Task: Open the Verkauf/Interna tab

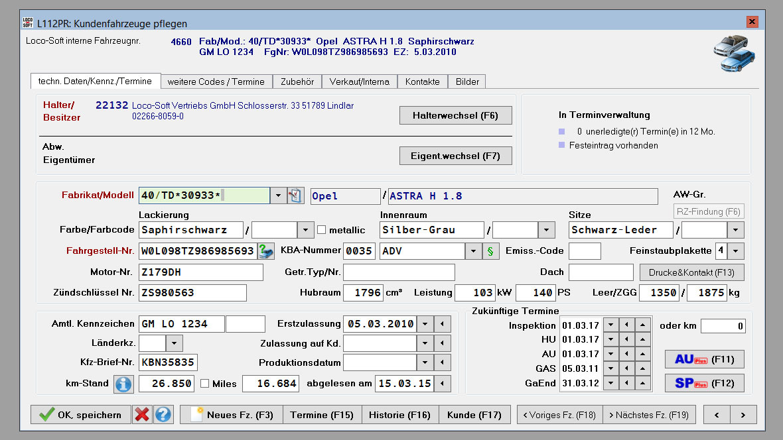Action: click(360, 82)
